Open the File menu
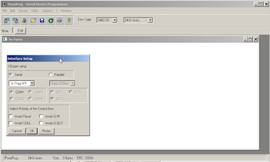 coord(5,11)
